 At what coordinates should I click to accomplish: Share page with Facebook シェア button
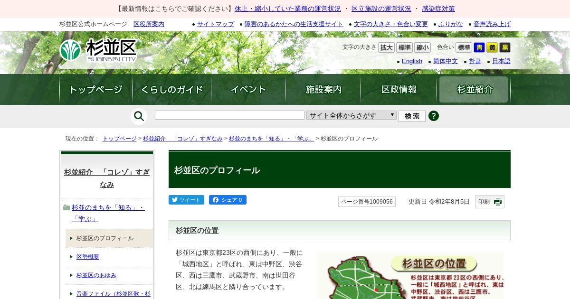click(x=228, y=200)
